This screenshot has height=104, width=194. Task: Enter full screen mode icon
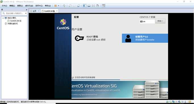tap(93, 6)
